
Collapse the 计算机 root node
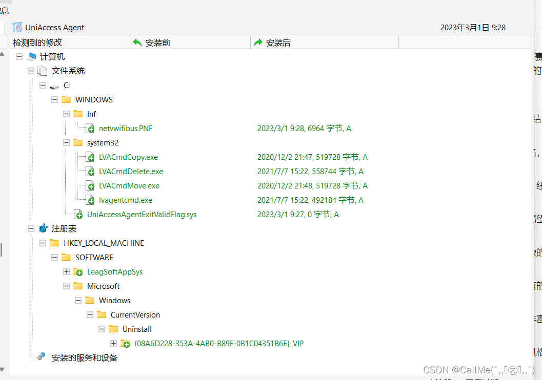click(x=19, y=57)
